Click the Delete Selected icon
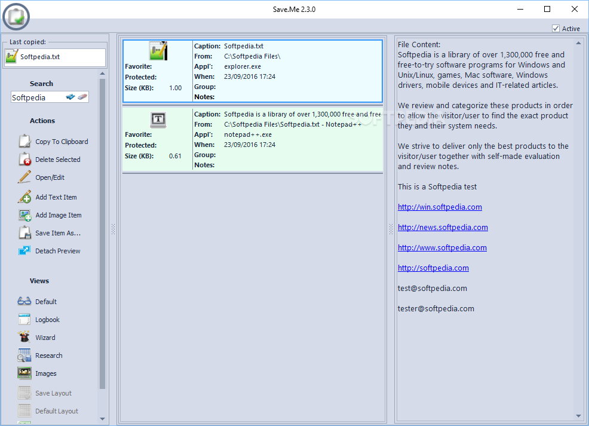The height and width of the screenshot is (426, 589). tap(25, 160)
